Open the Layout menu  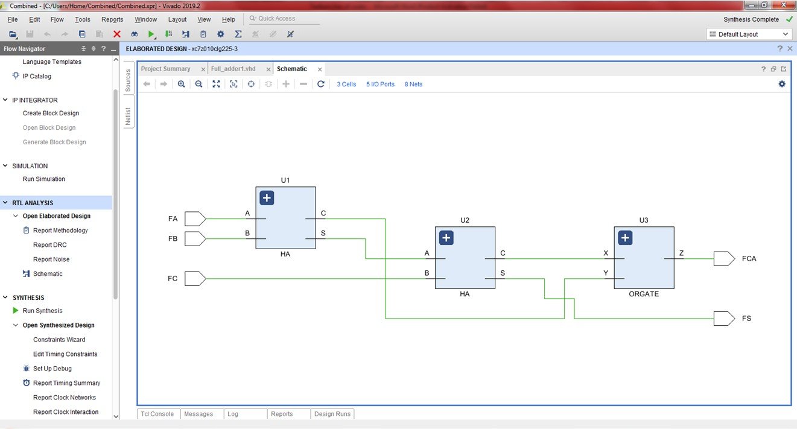tap(177, 19)
